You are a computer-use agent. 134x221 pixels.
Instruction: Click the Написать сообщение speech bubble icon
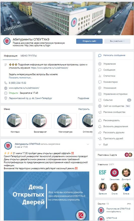point(100,55)
